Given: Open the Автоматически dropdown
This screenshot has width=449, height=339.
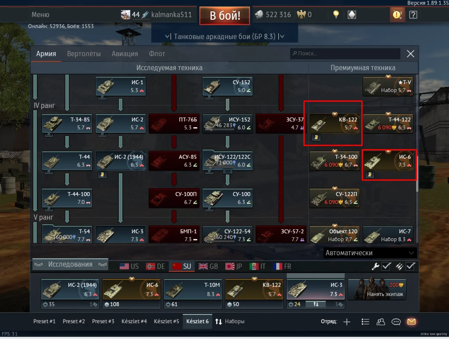Looking at the screenshot, I should point(370,253).
